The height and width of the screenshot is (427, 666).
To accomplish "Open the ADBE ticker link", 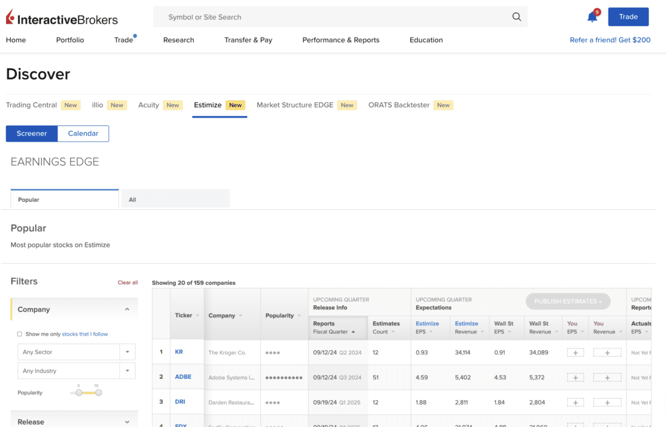I will (x=183, y=377).
